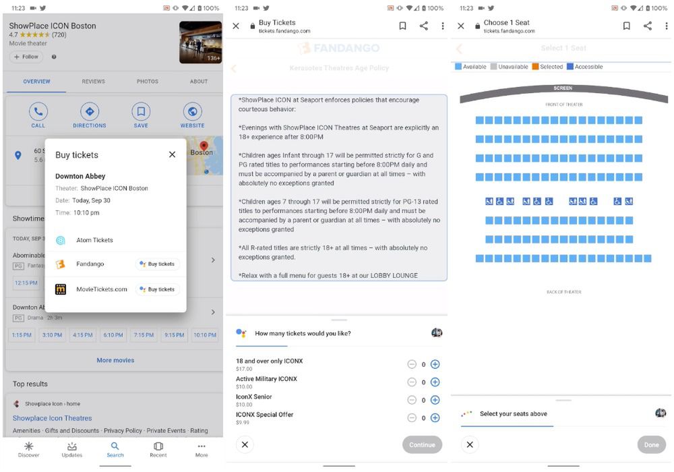674x472 pixels.
Task: Open the Recent tab
Action: click(158, 450)
